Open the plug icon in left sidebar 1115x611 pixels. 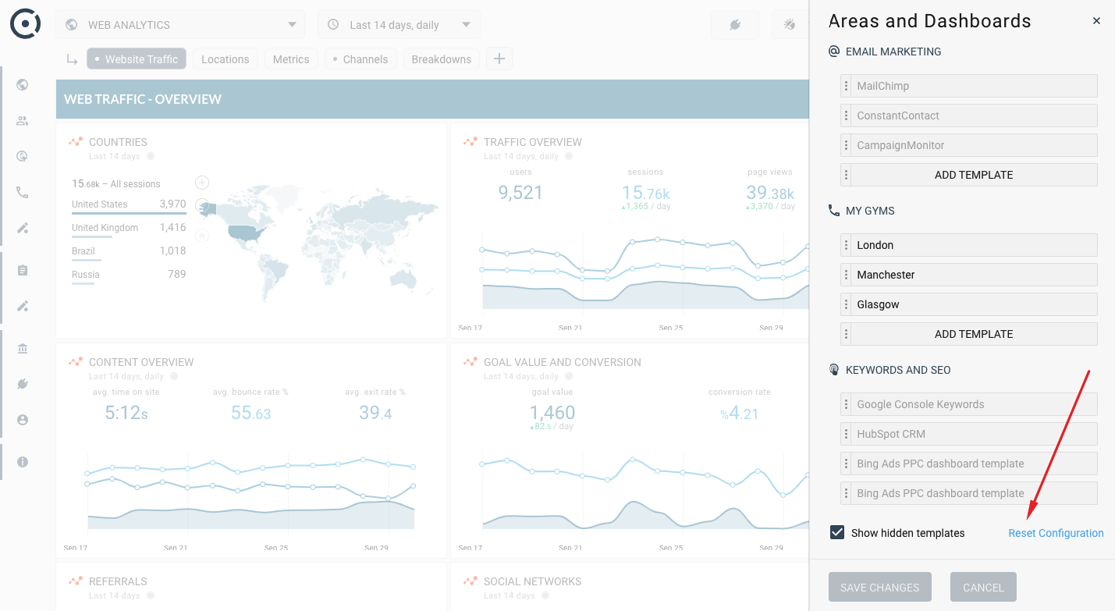pos(23,384)
